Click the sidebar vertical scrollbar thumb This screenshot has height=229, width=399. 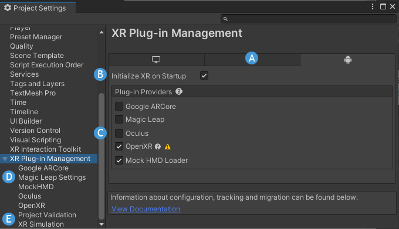(102, 156)
